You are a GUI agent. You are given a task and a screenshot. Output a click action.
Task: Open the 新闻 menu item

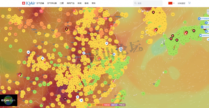(x=80, y=3)
